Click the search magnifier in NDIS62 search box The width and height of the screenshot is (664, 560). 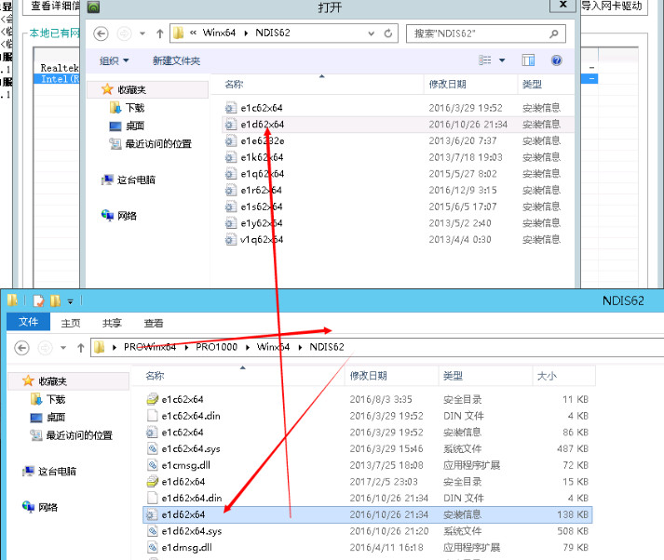click(554, 33)
